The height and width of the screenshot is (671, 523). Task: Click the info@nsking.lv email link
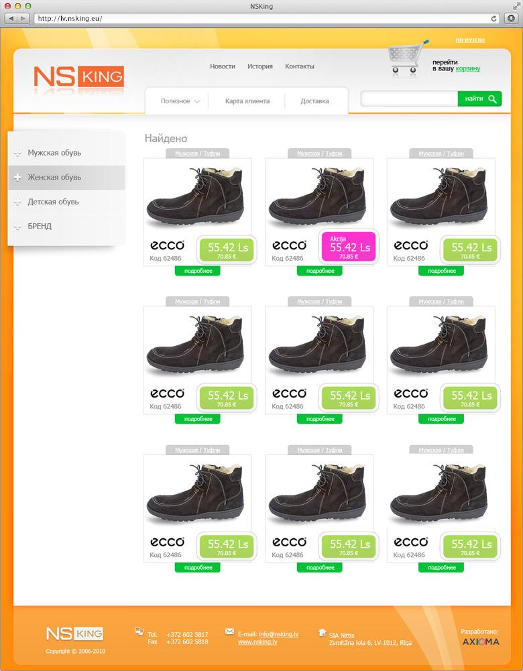pos(278,634)
